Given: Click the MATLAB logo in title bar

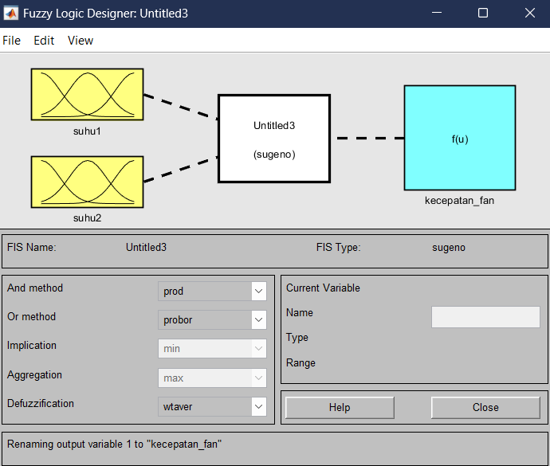Looking at the screenshot, I should coord(11,14).
